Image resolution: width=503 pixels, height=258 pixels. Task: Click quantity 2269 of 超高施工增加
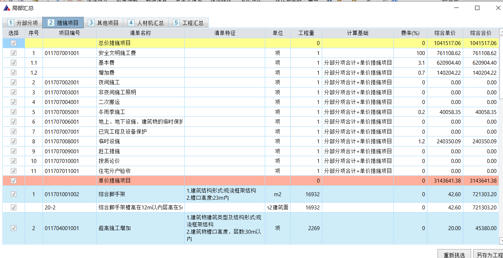306,228
